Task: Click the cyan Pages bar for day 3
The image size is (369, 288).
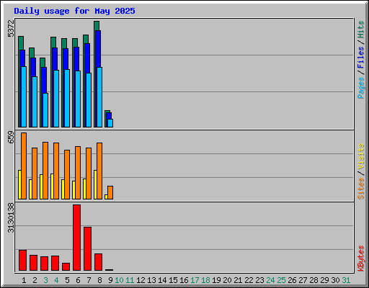Action: pos(45,110)
